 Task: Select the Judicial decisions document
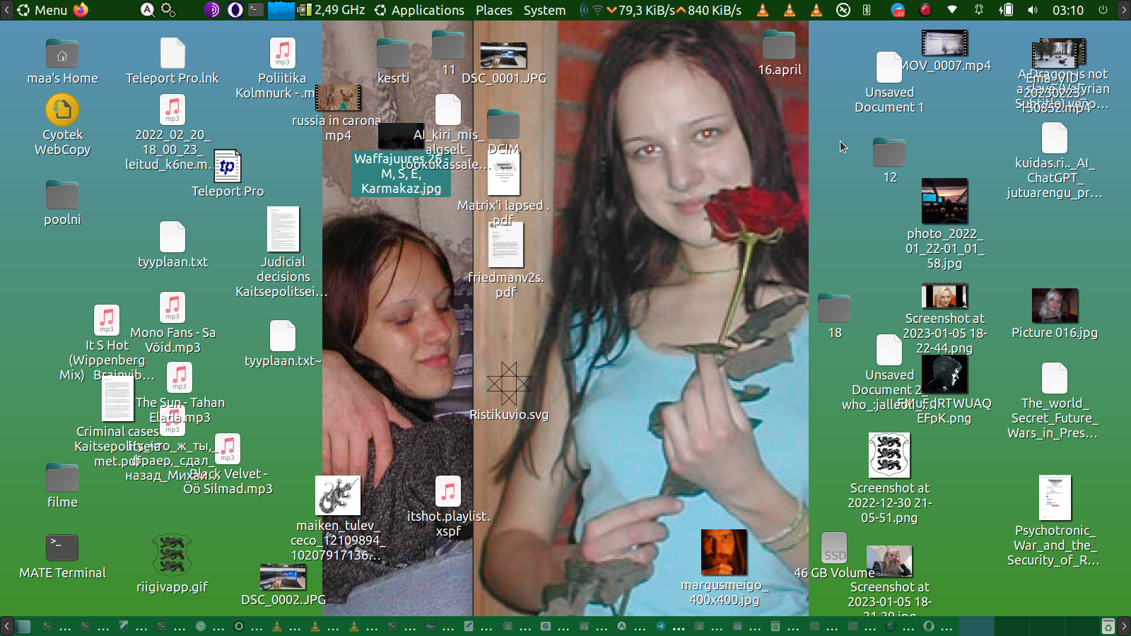pyautogui.click(x=283, y=252)
